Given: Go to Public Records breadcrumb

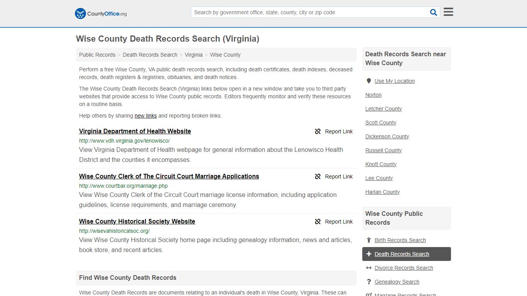Looking at the screenshot, I should click(97, 55).
